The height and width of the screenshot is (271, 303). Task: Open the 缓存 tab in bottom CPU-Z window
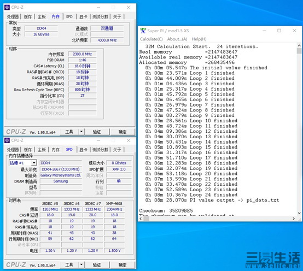coord(28,150)
